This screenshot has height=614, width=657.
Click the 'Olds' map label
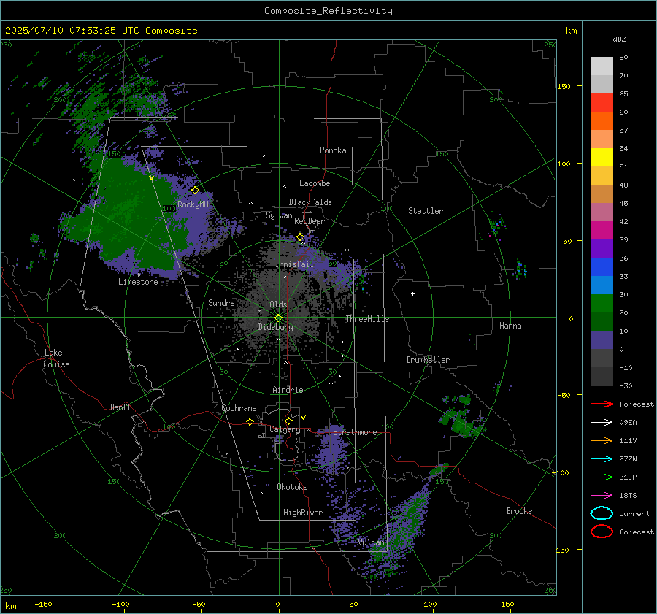(278, 304)
